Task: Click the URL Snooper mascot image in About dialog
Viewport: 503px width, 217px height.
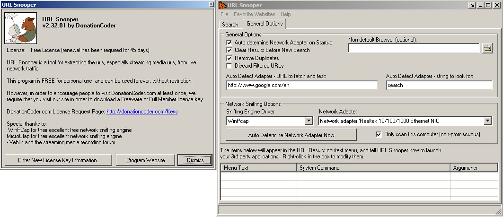Action: click(20, 27)
